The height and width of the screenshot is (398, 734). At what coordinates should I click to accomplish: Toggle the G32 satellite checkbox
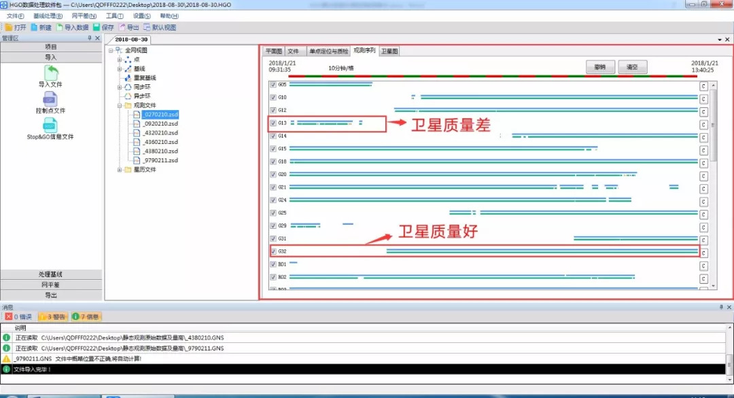(x=273, y=251)
